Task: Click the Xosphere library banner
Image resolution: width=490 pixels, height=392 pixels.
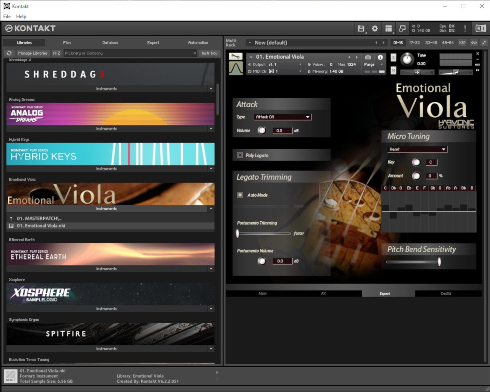Action: (110, 294)
